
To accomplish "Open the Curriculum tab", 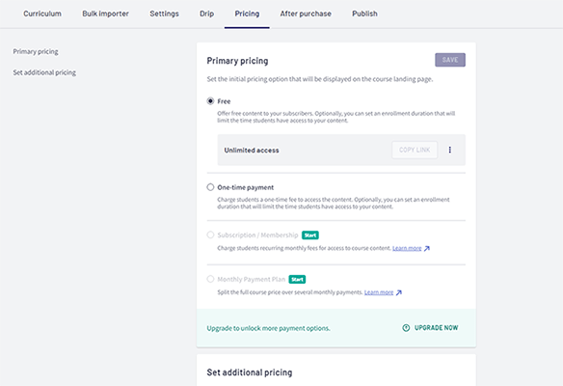I will [42, 14].
